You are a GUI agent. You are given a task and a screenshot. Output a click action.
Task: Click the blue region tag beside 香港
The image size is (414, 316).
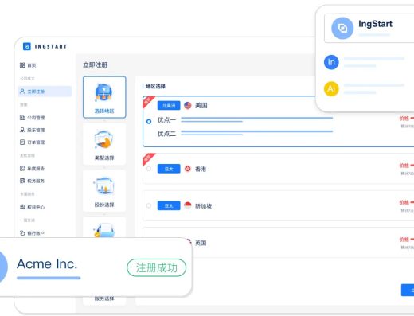click(169, 169)
